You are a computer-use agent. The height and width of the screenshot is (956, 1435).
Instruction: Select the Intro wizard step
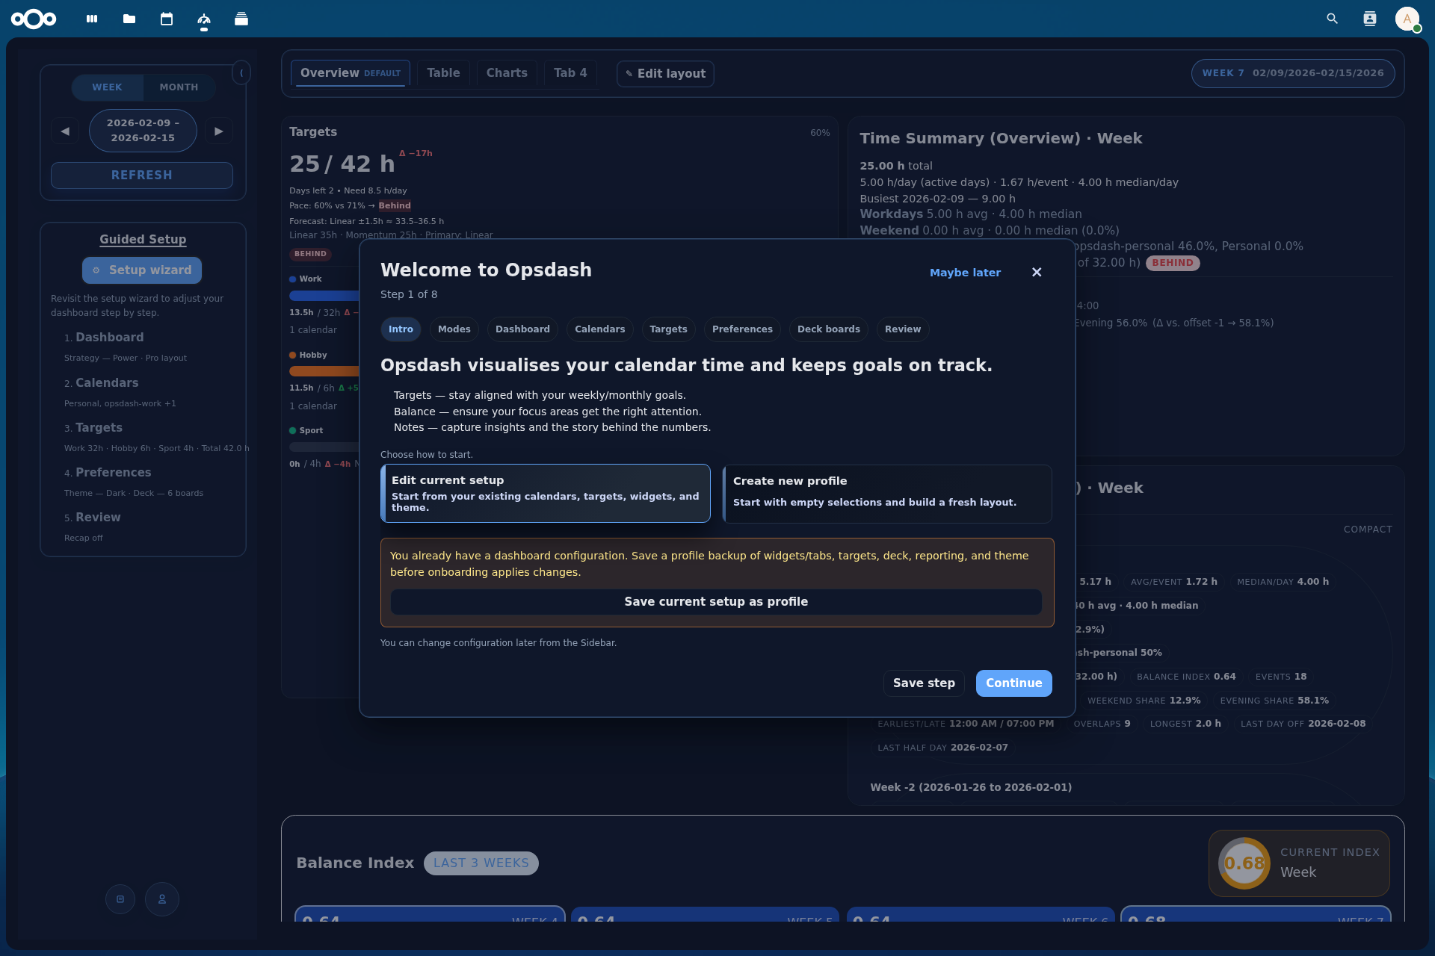tap(401, 329)
